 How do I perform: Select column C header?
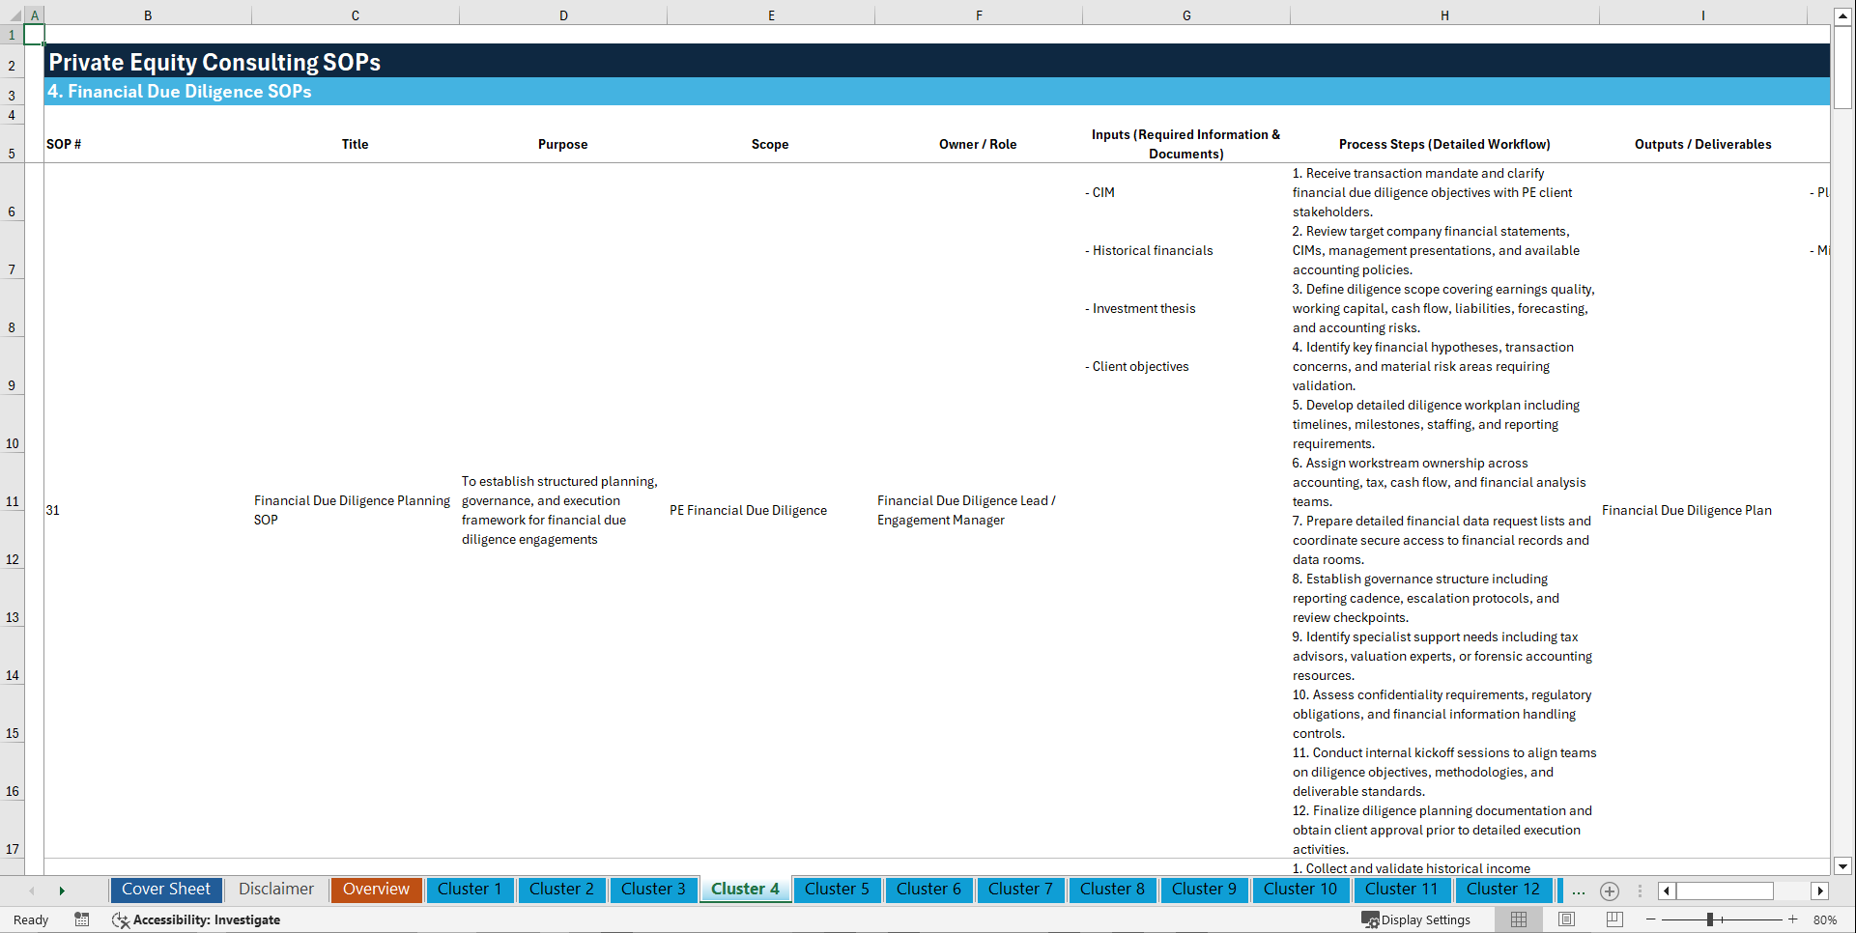356,15
